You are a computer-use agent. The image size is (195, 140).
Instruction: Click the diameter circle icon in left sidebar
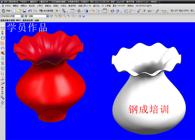click(x=3, y=38)
